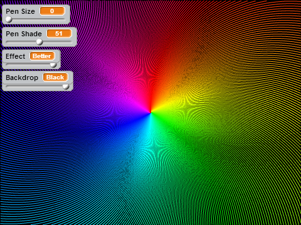Click the Backdrop value Black
The height and width of the screenshot is (225, 301).
(x=55, y=77)
